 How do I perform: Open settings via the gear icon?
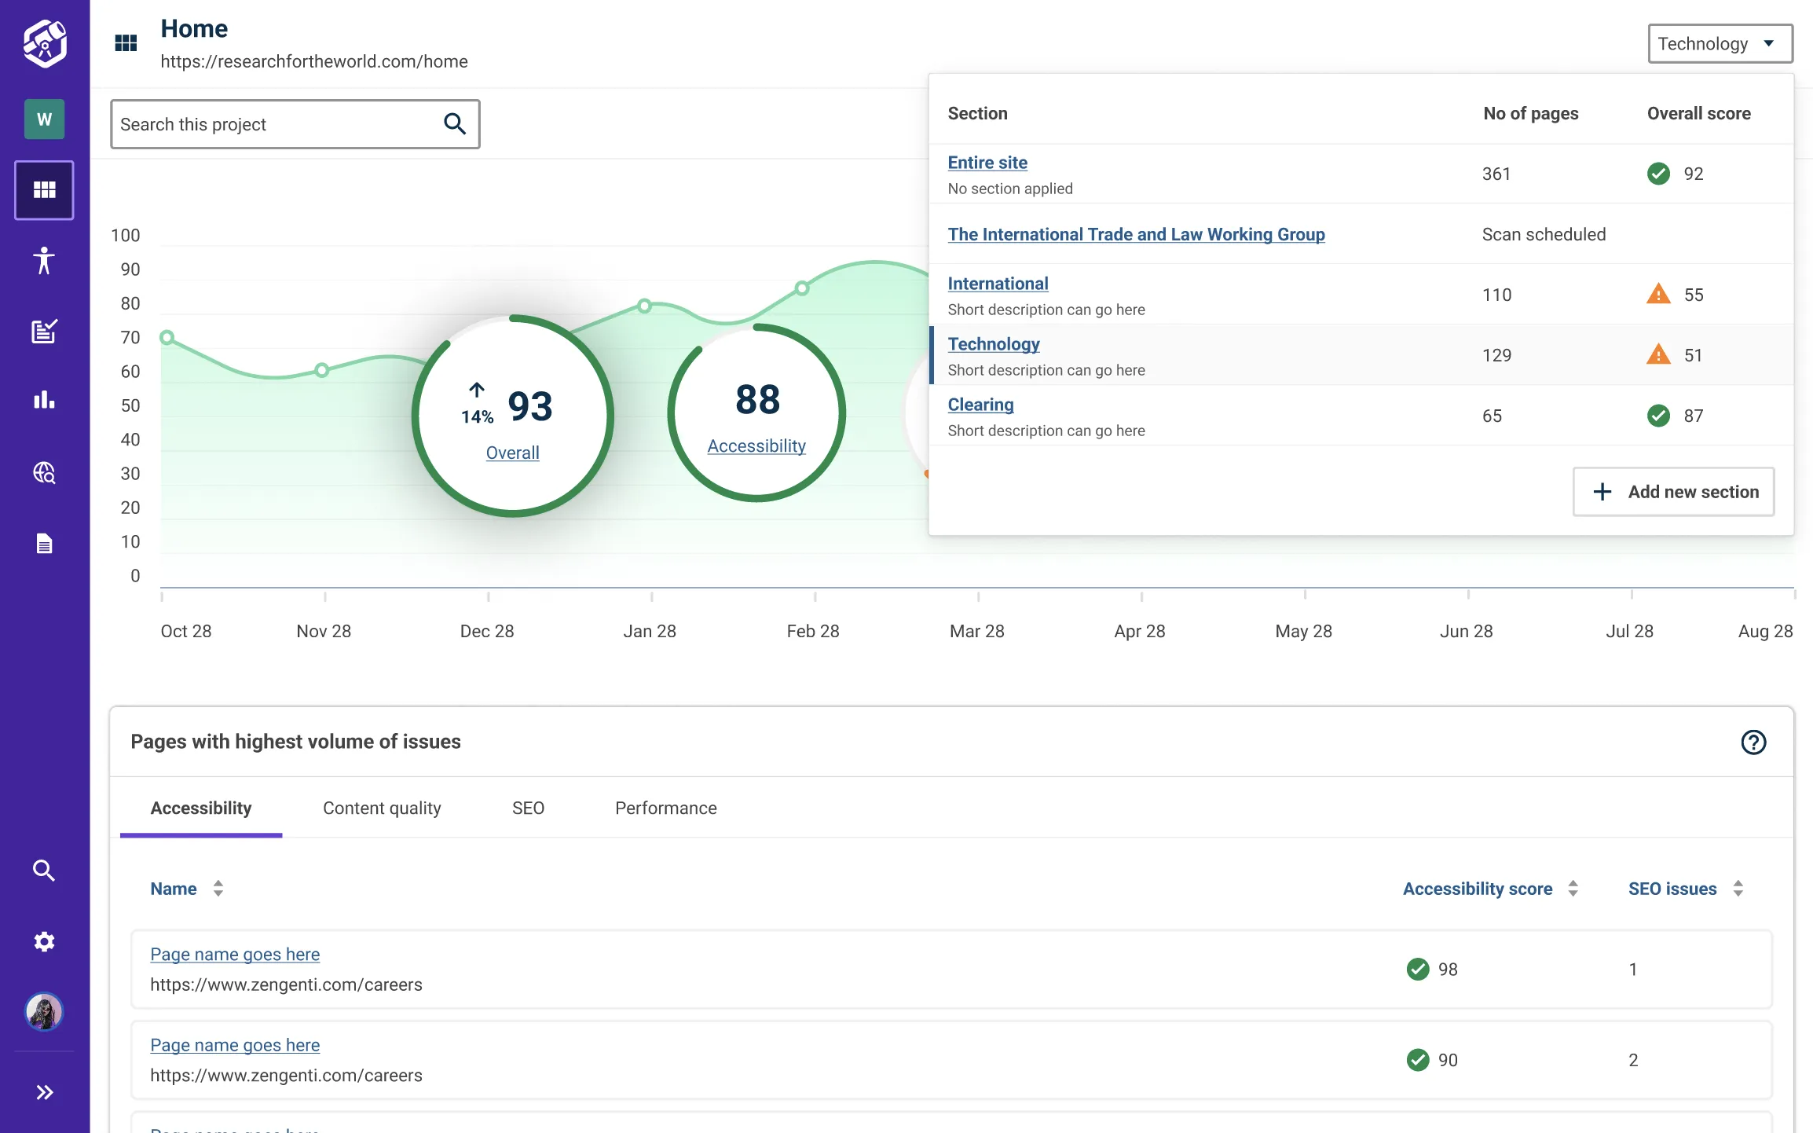[x=44, y=941]
